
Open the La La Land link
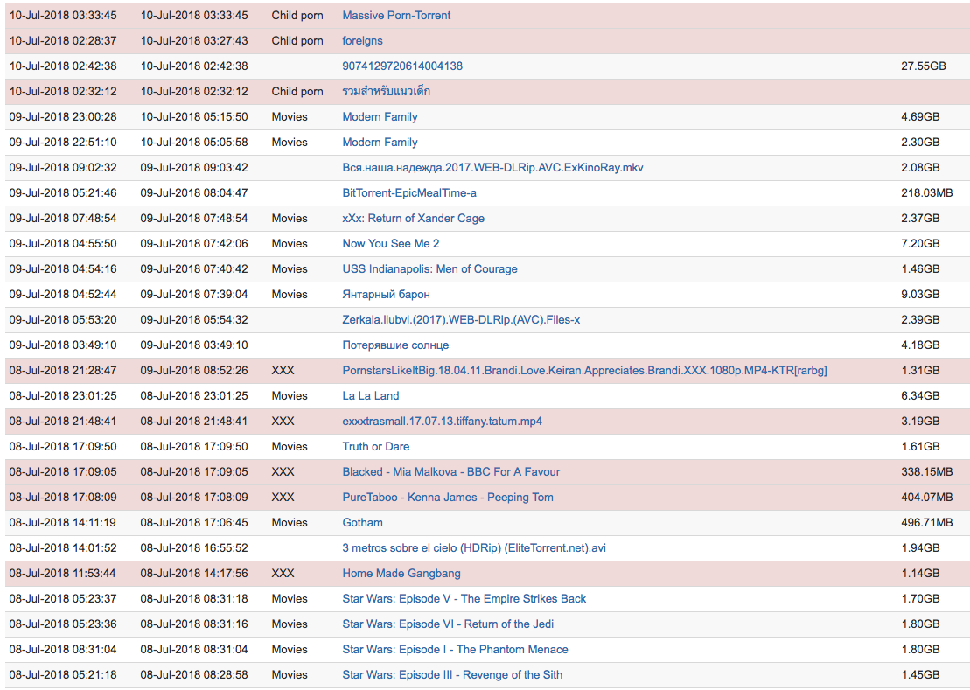371,395
